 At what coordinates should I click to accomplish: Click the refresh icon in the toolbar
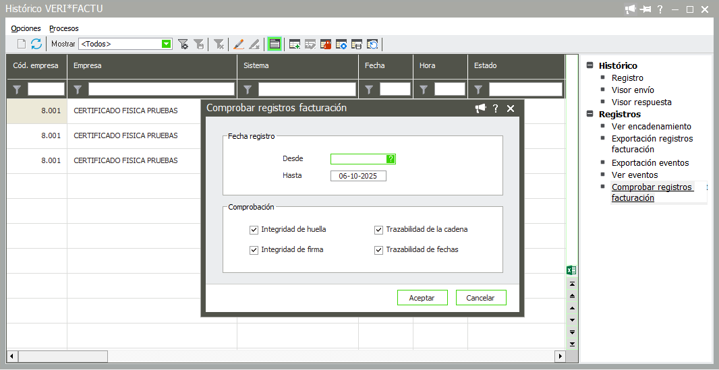click(x=36, y=44)
